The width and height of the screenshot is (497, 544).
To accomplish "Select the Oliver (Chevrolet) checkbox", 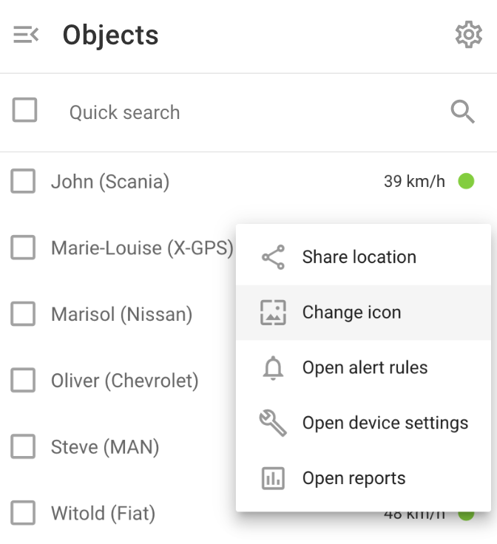I will tap(23, 381).
